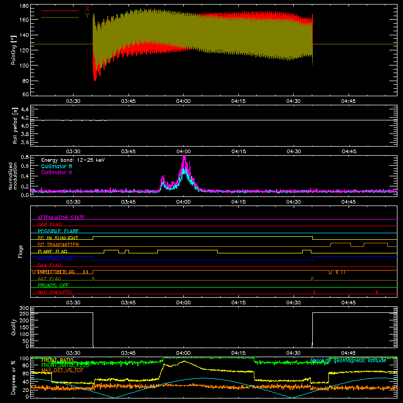Click the ATTENUATOR_STATE flag label
Viewport: 403px width, 403px height.
coord(61,218)
